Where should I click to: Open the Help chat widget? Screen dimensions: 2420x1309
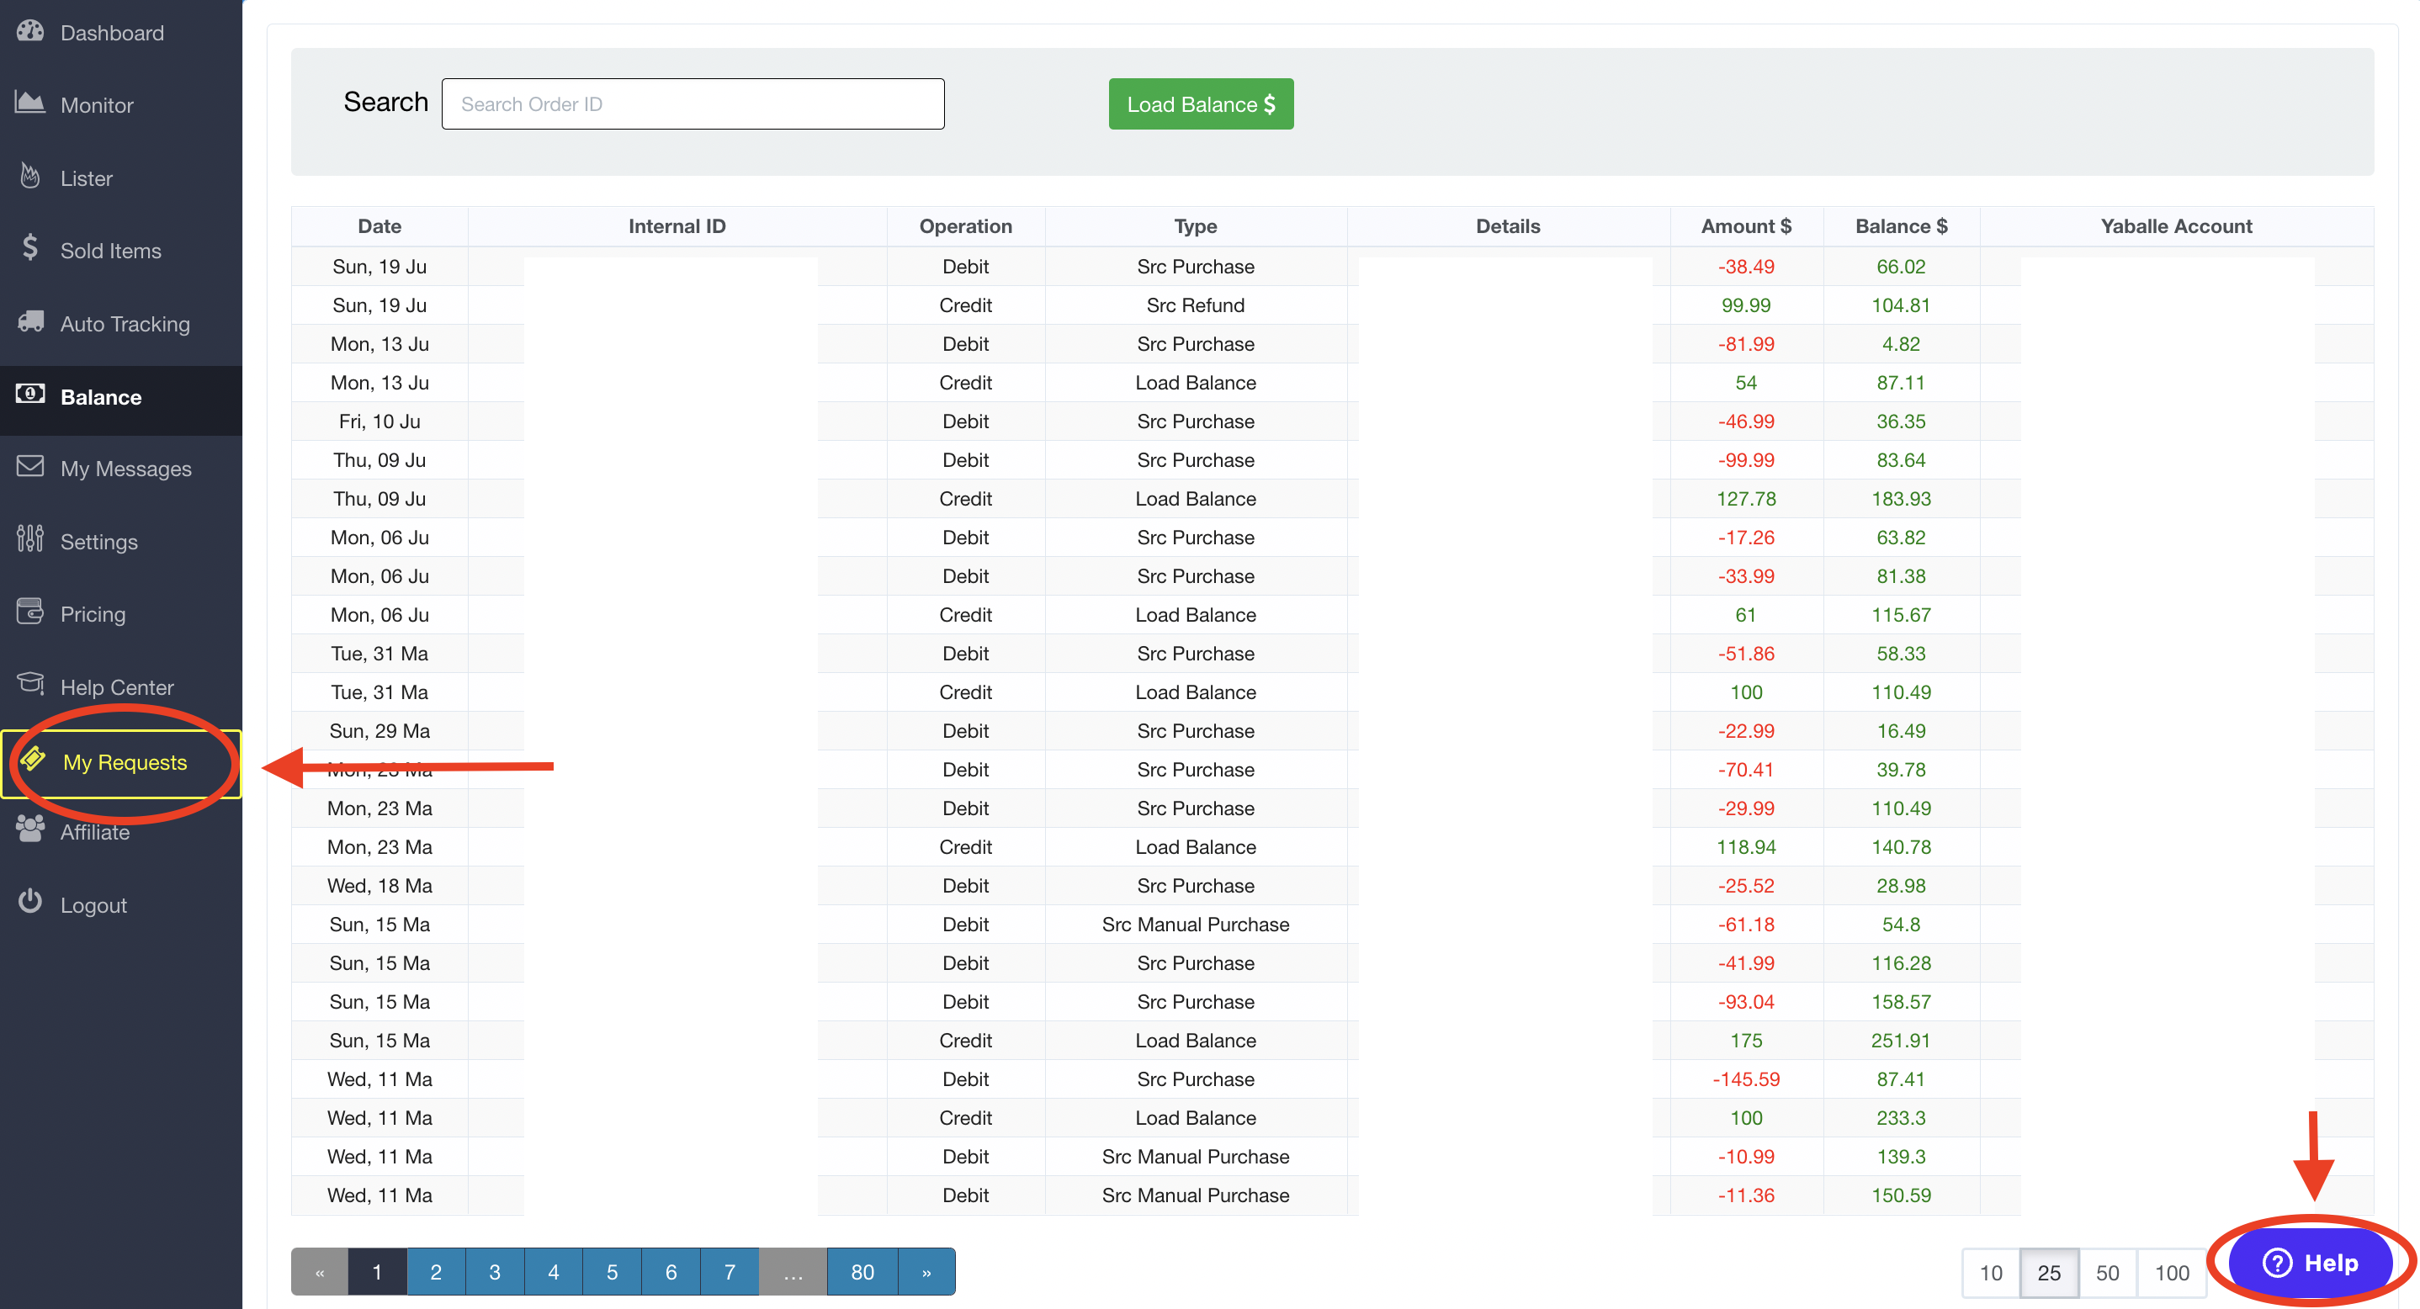pos(2310,1262)
